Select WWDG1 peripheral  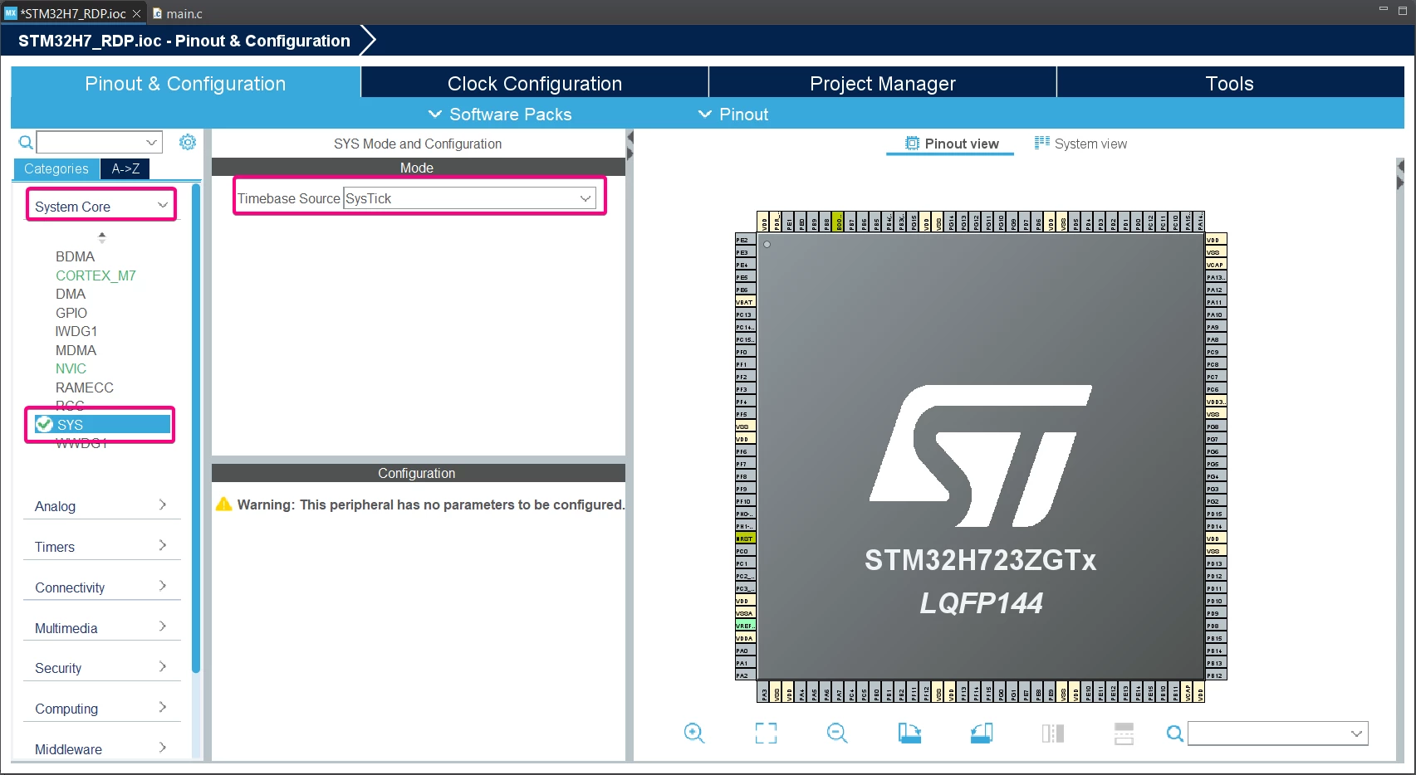[x=81, y=443]
